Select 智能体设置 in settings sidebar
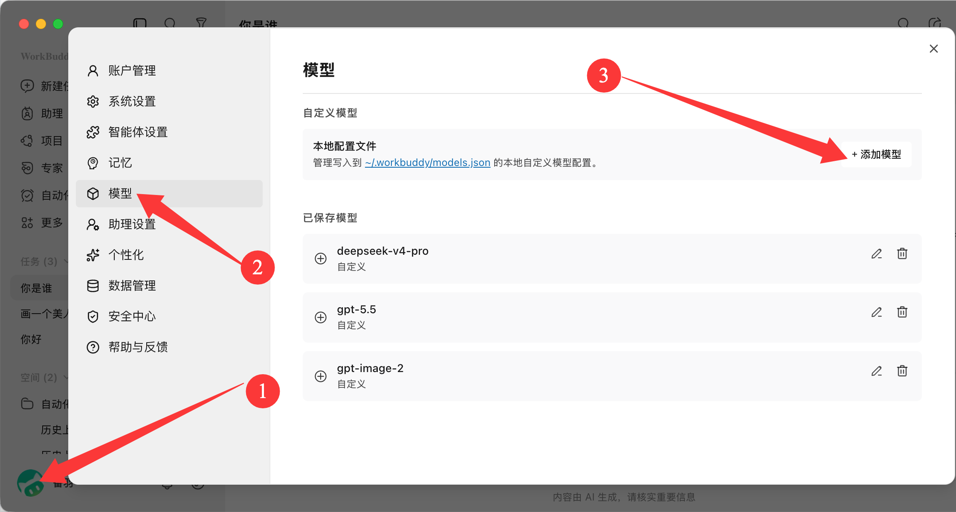 [x=169, y=132]
